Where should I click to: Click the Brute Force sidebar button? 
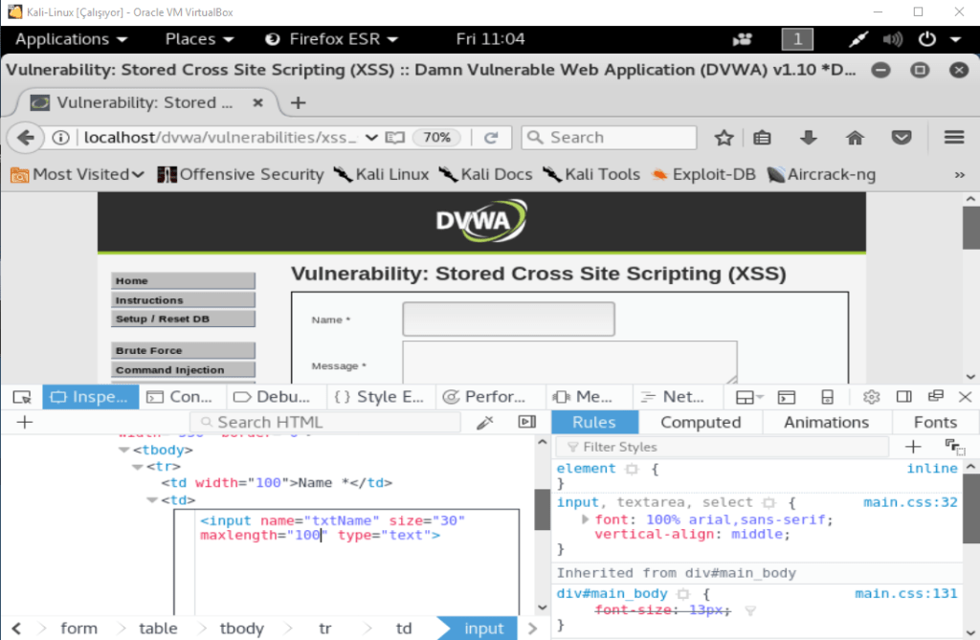coord(184,351)
